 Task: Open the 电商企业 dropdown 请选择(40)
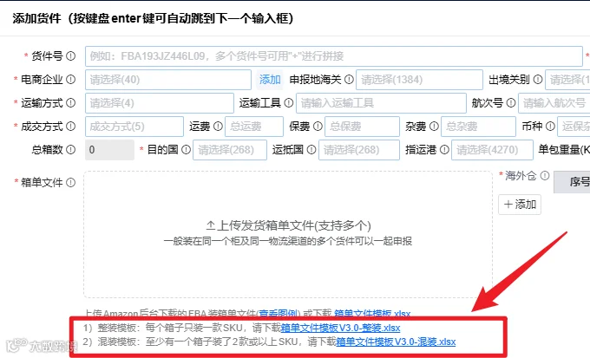pos(168,80)
